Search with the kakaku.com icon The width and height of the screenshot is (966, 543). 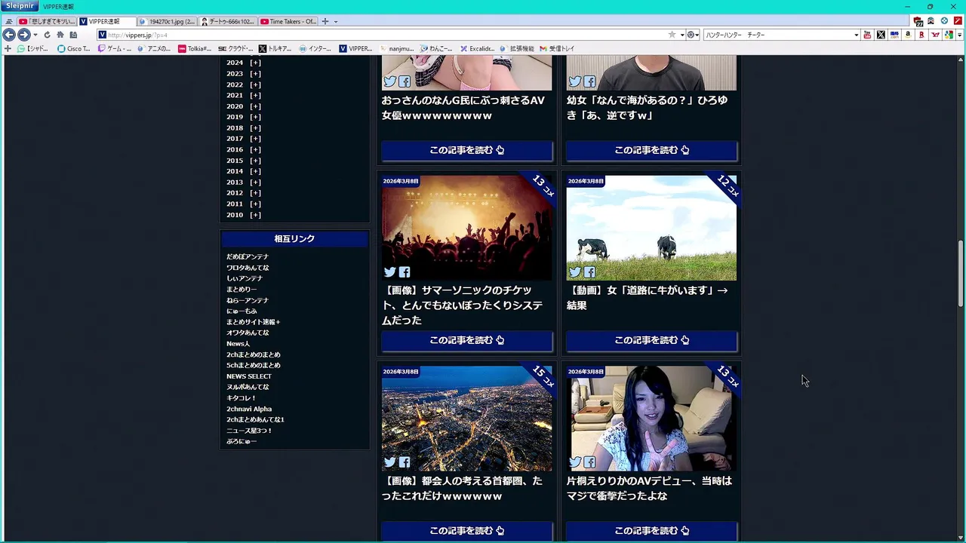pos(894,35)
